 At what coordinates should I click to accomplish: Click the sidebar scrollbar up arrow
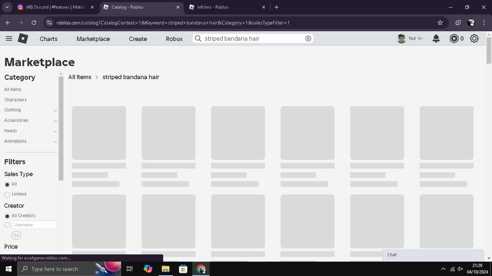point(61,74)
